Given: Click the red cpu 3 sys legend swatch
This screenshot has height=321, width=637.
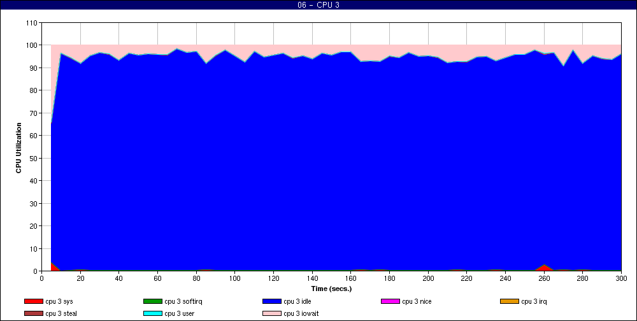Looking at the screenshot, I should pyautogui.click(x=33, y=301).
